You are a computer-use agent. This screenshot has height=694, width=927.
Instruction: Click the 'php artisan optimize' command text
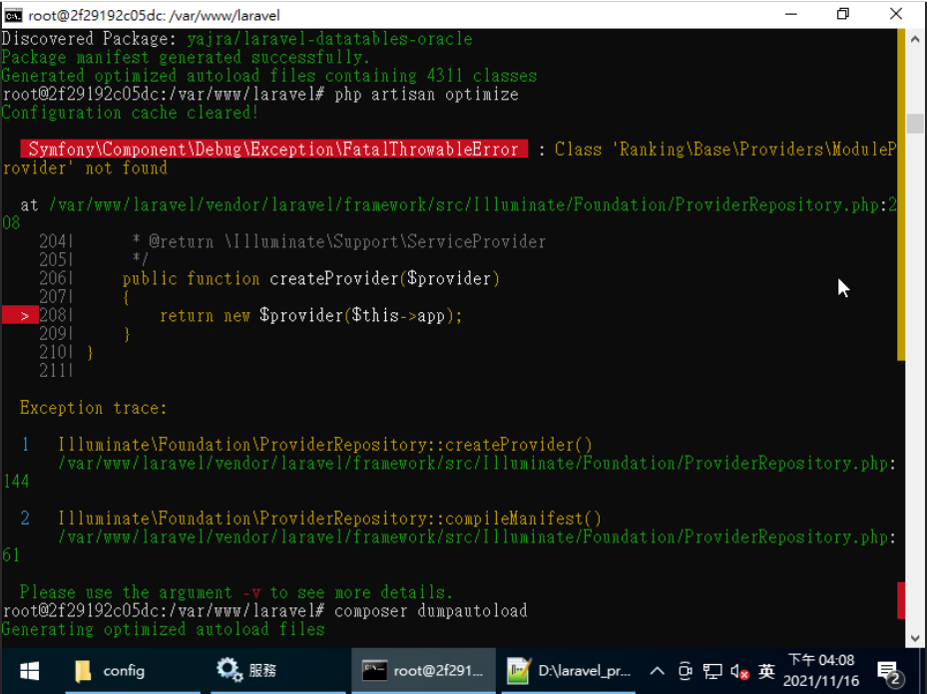(x=426, y=95)
